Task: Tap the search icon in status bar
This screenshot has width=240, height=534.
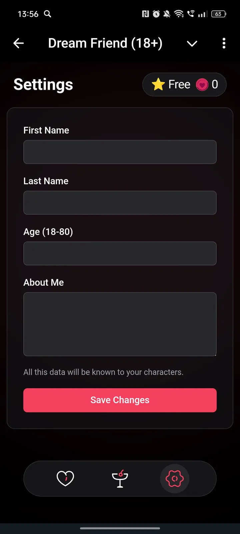Action: pos(48,14)
